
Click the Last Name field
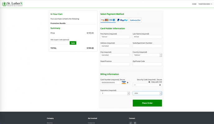click(147, 37)
